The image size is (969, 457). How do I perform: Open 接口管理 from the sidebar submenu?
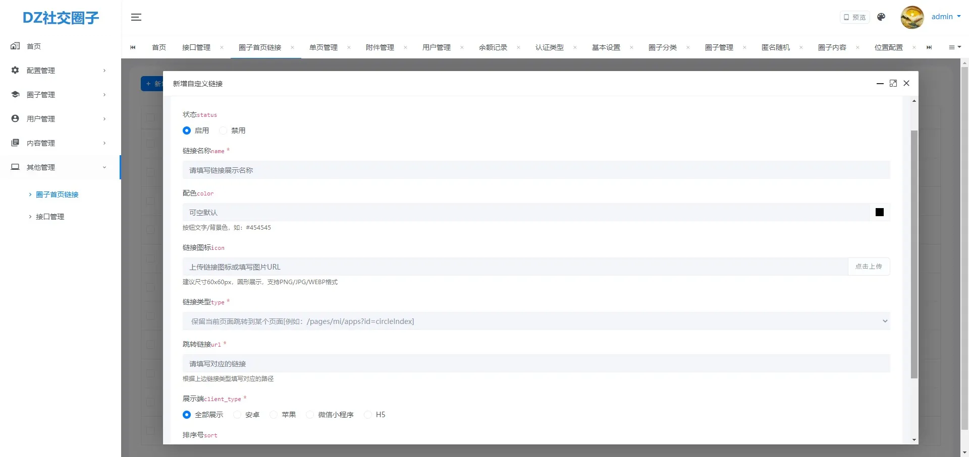tap(50, 217)
